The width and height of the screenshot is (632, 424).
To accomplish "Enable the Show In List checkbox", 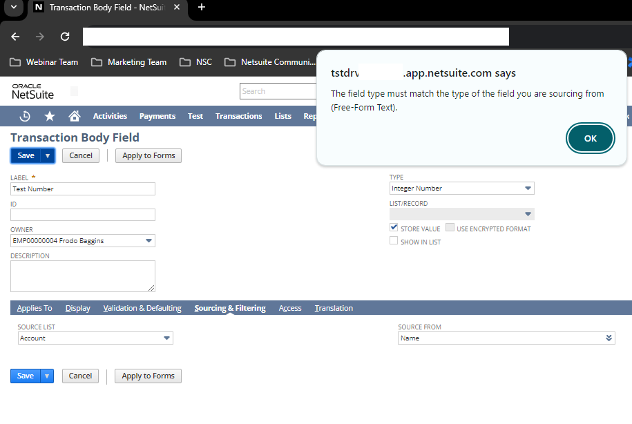I will click(x=394, y=240).
